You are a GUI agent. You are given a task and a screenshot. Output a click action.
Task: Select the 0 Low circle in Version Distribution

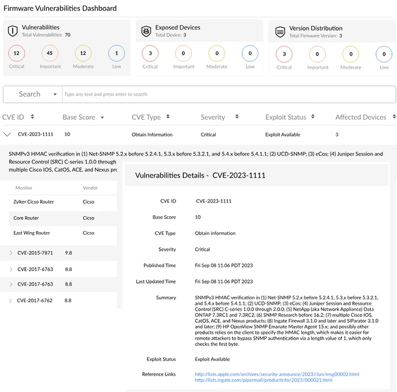[384, 54]
